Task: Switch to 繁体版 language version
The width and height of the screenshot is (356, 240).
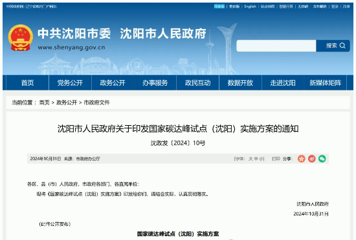Action: click(234, 6)
